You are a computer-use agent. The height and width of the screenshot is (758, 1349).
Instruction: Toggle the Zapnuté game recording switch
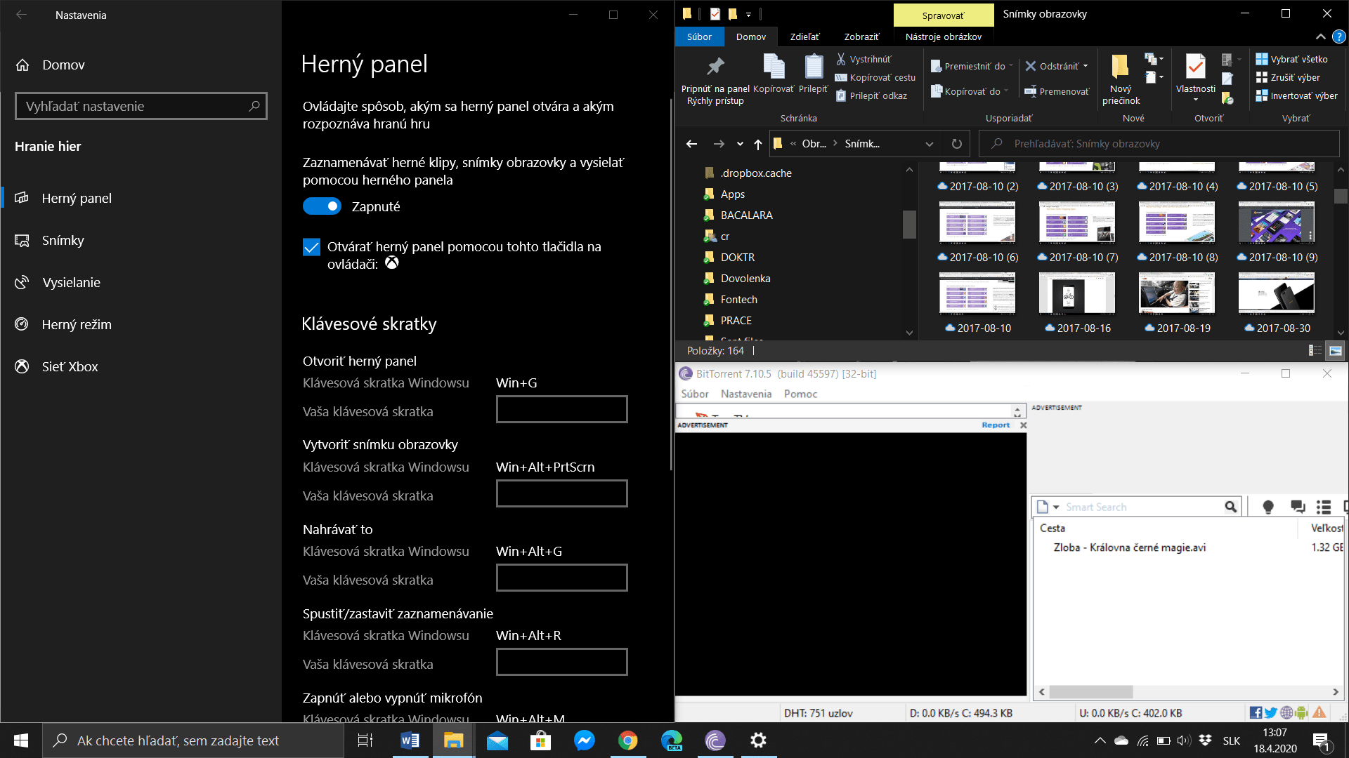click(322, 206)
